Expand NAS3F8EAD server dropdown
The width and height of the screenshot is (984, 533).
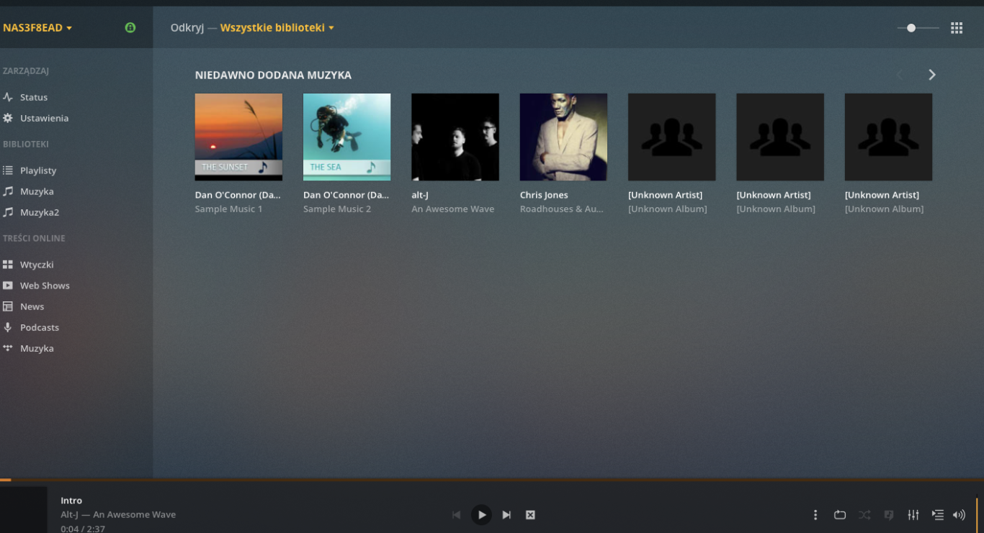(x=37, y=28)
